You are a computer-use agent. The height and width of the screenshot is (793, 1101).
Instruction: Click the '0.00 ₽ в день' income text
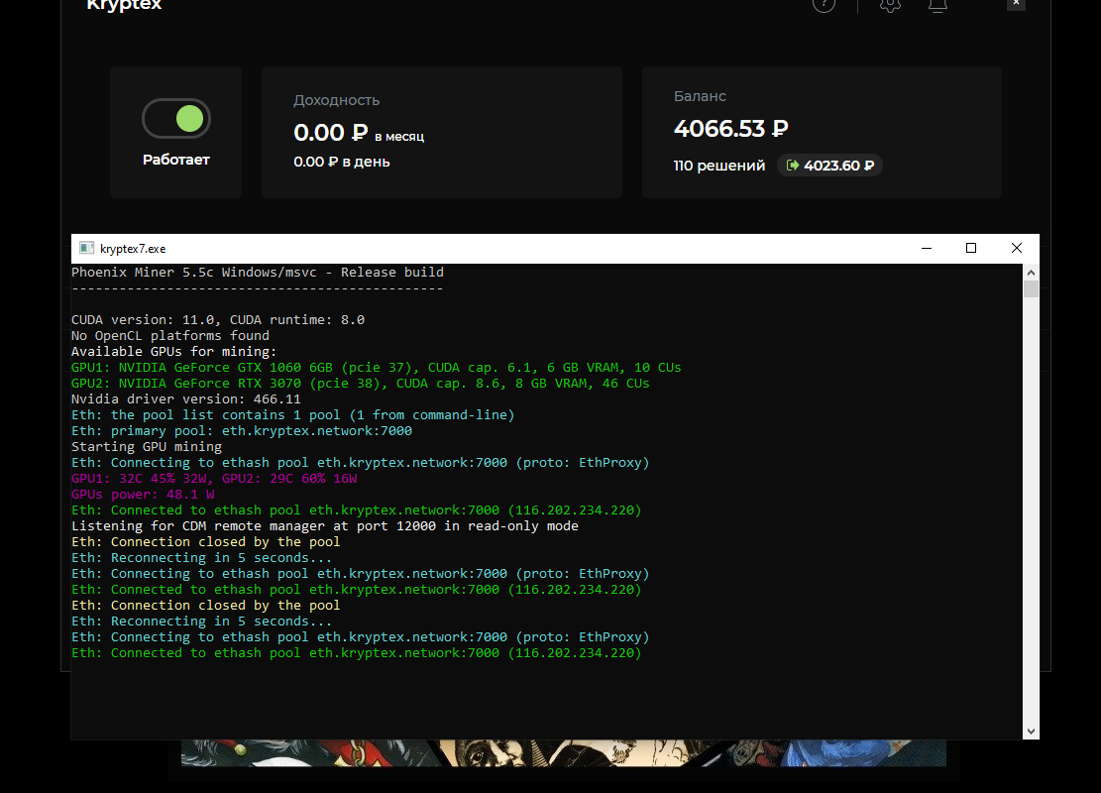click(341, 162)
